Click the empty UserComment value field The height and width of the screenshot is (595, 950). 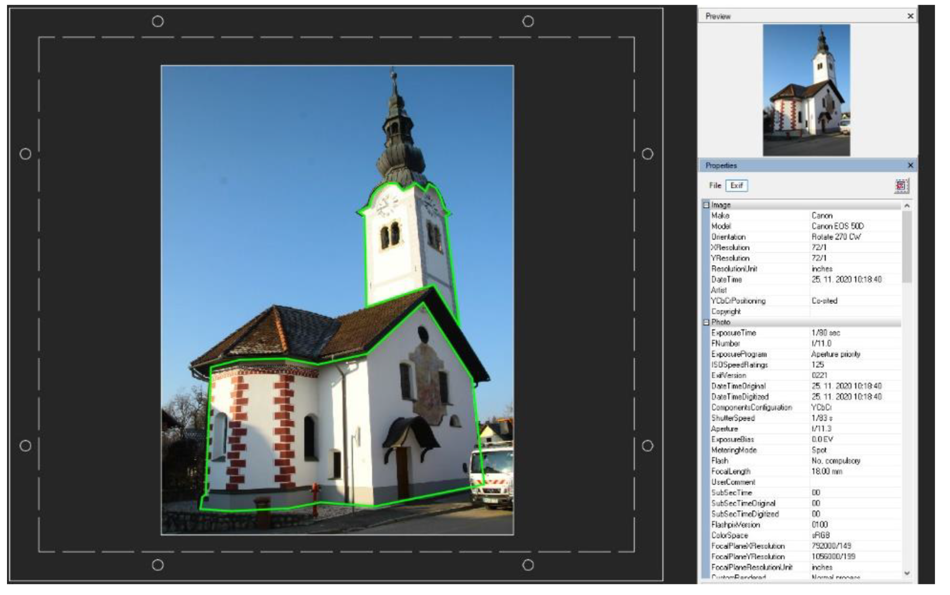[x=855, y=482]
